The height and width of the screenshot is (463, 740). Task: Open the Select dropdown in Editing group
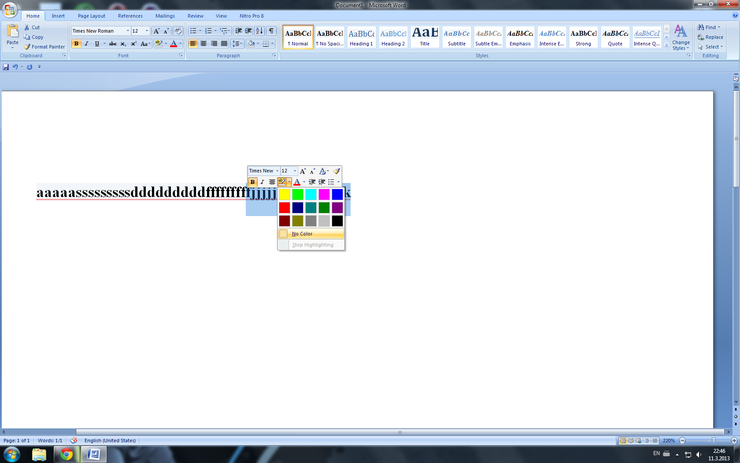tap(710, 47)
